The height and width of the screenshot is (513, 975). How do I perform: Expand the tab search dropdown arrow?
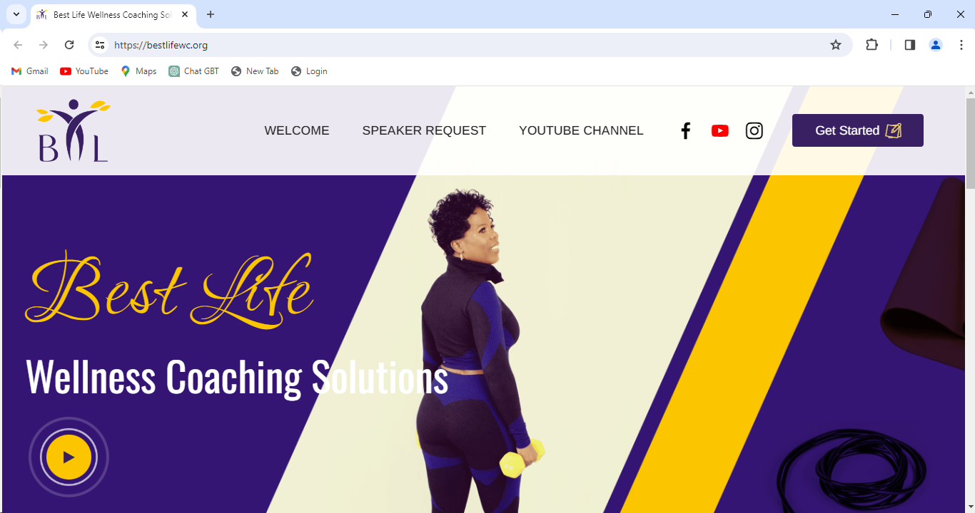pos(16,14)
